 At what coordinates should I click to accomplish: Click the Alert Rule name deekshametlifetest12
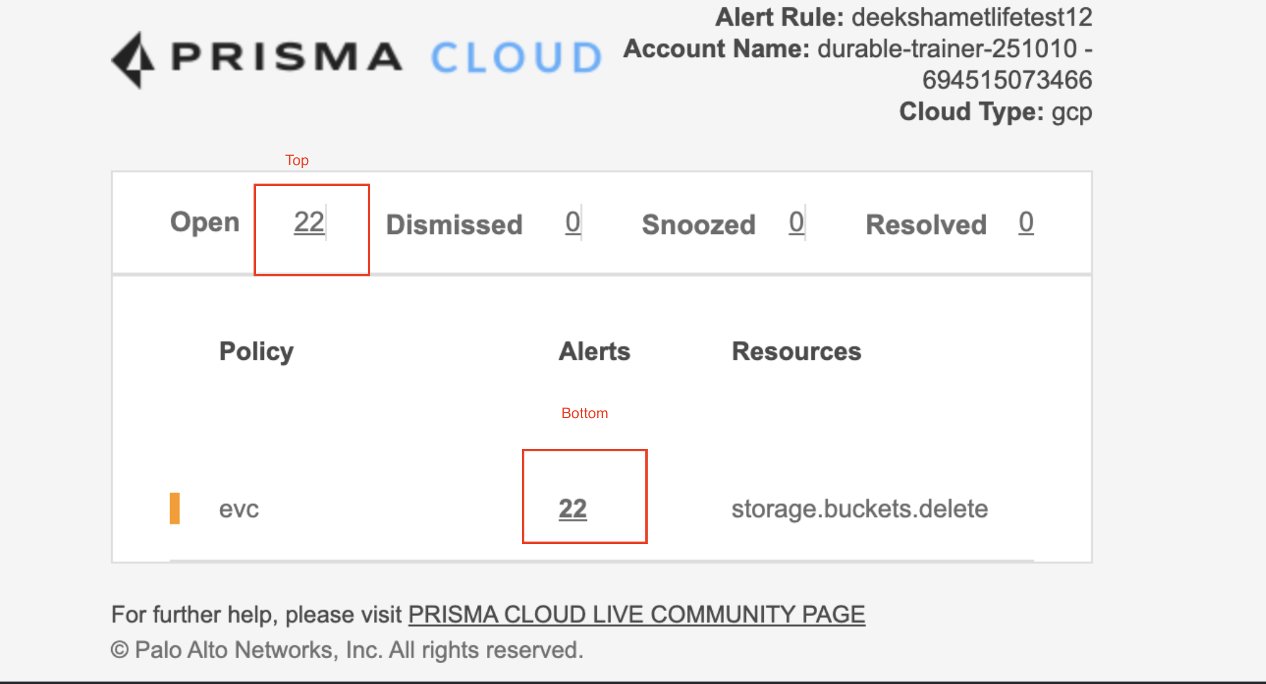971,17
